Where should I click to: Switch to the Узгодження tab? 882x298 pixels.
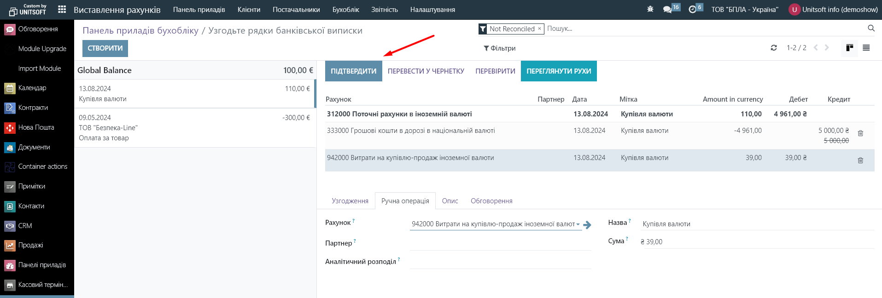click(x=350, y=201)
